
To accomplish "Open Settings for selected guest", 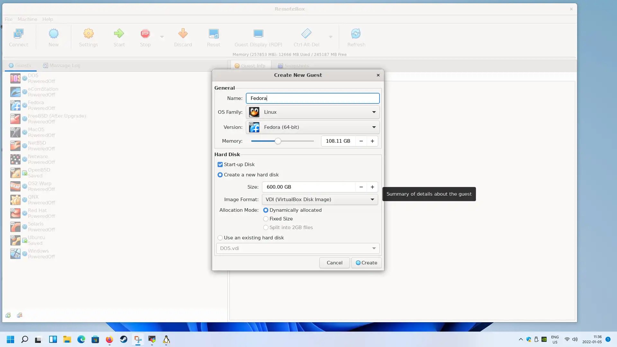I will pyautogui.click(x=89, y=37).
